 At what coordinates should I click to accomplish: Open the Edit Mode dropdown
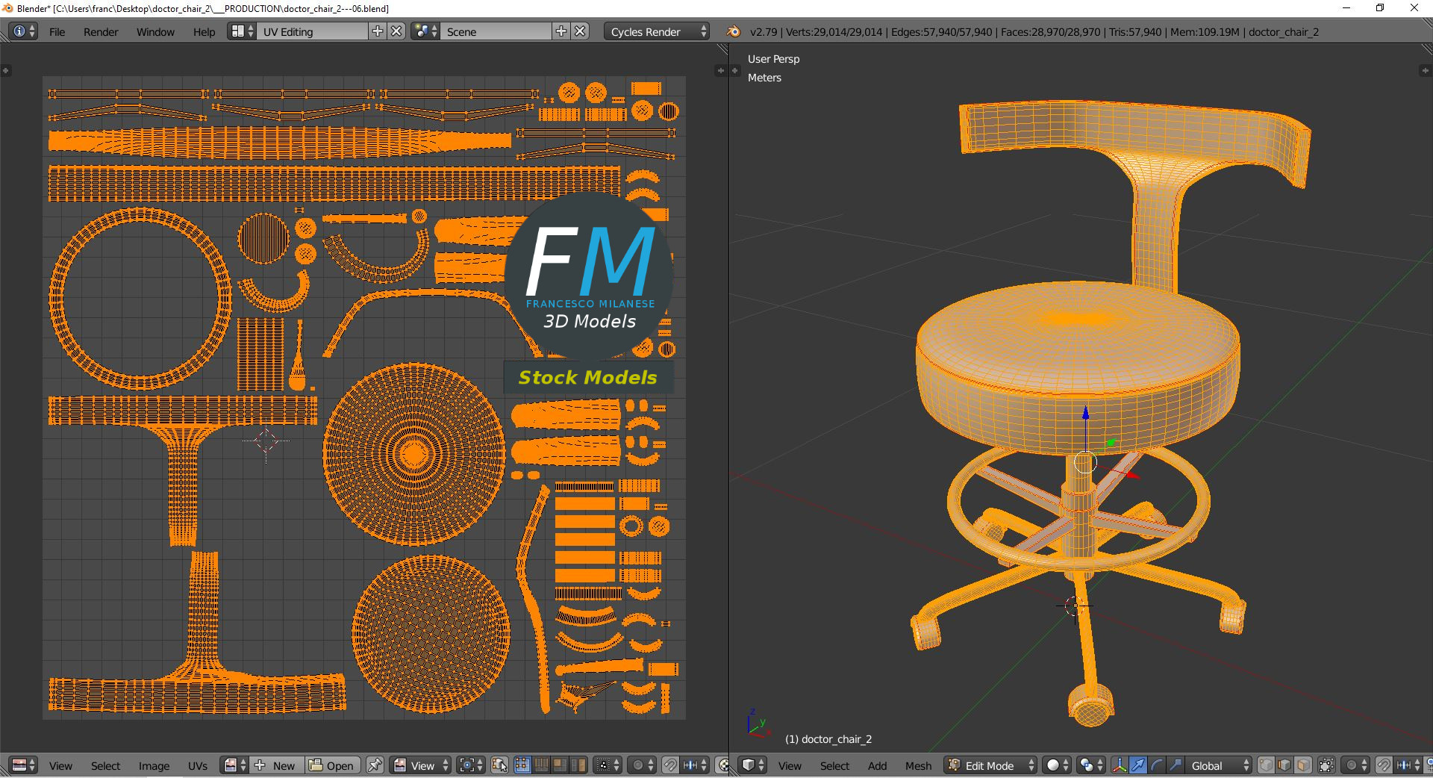(990, 765)
